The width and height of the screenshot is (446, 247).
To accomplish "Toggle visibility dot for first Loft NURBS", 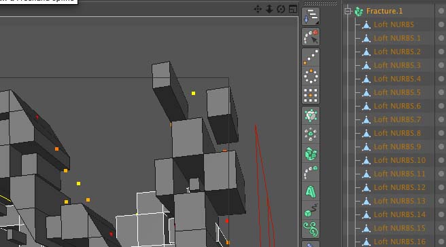I will click(441, 24).
